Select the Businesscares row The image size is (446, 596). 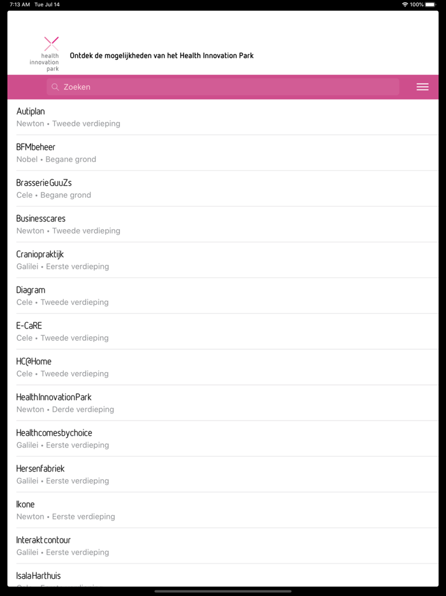click(223, 224)
